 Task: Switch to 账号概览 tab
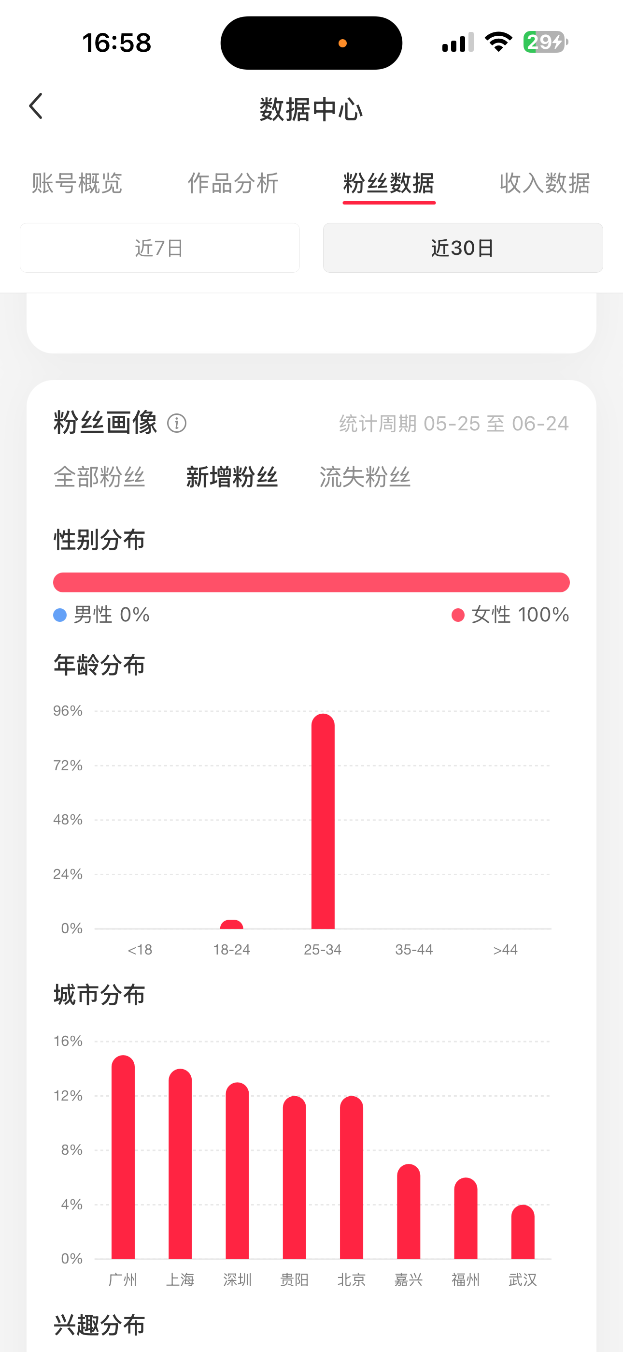(x=77, y=183)
